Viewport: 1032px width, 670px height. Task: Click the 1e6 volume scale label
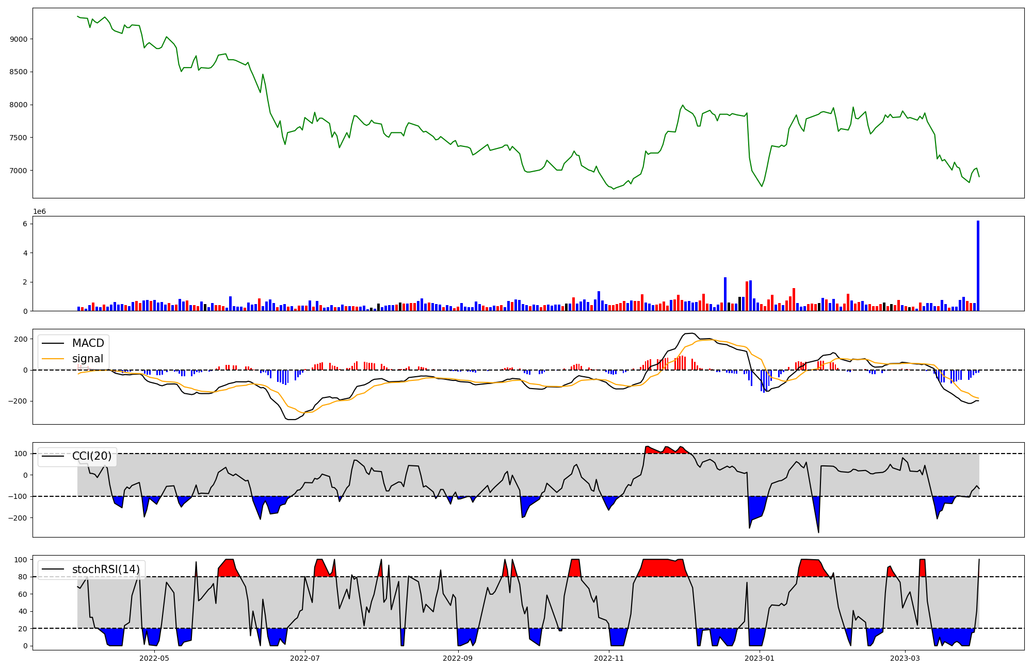(x=39, y=212)
